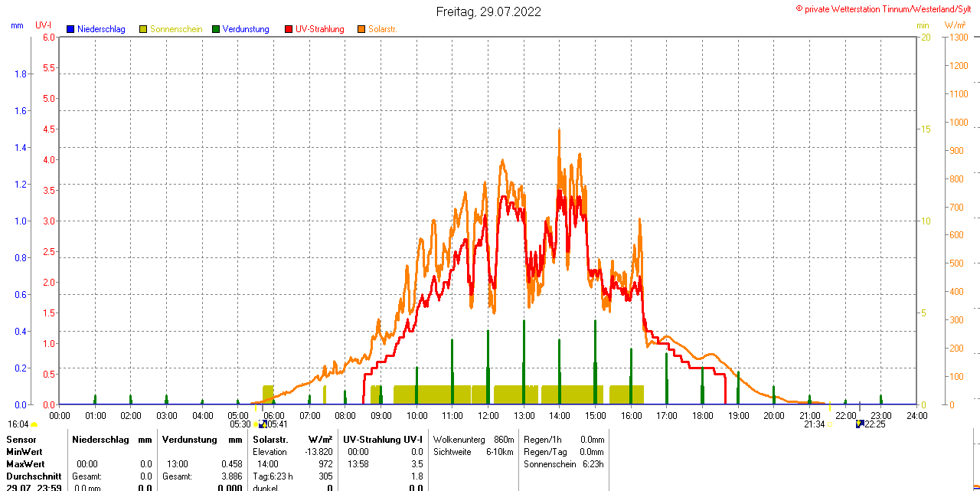Click the Niederschlag legend label
Screen dimensions: 980x491
click(101, 29)
